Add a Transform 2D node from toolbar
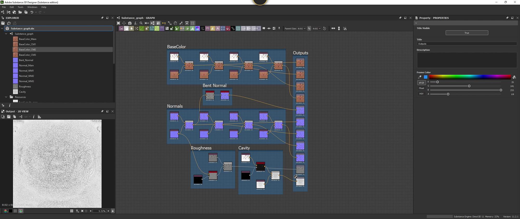Image resolution: width=520 pixels, height=219 pixels. [x=223, y=29]
